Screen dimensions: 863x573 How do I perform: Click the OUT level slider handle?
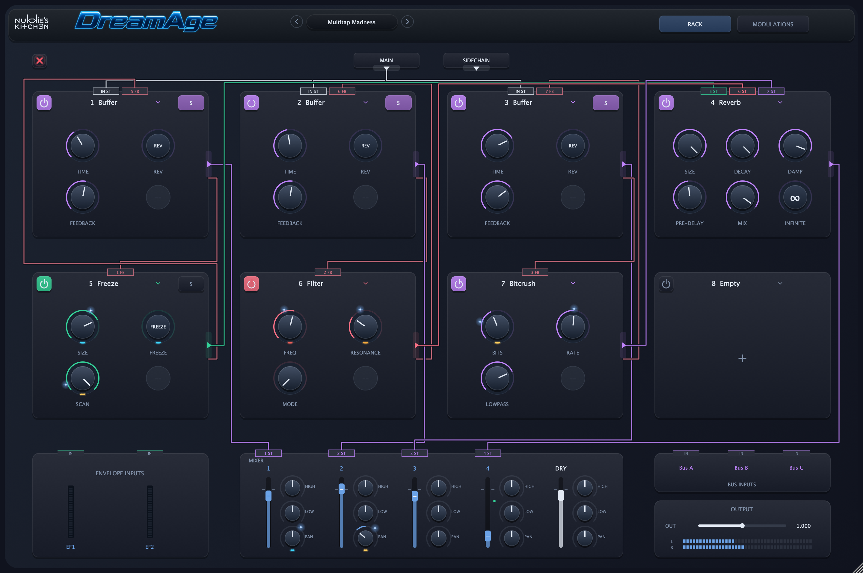click(x=742, y=525)
